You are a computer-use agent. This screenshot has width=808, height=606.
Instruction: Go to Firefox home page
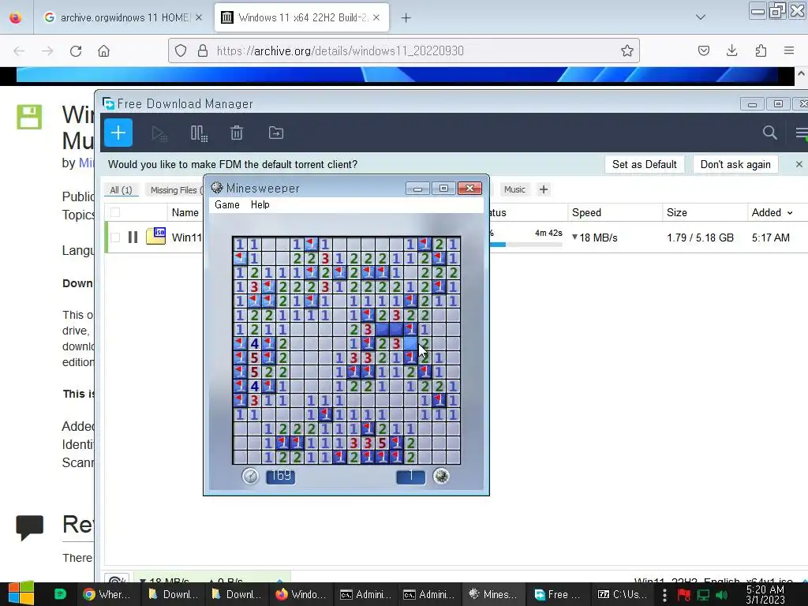pos(103,51)
